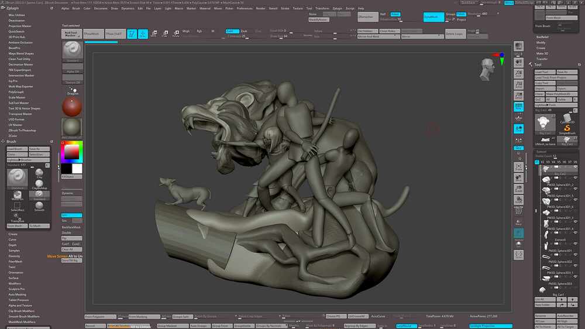Expand the Elasticity brush section
585x329 pixels.
point(14,256)
